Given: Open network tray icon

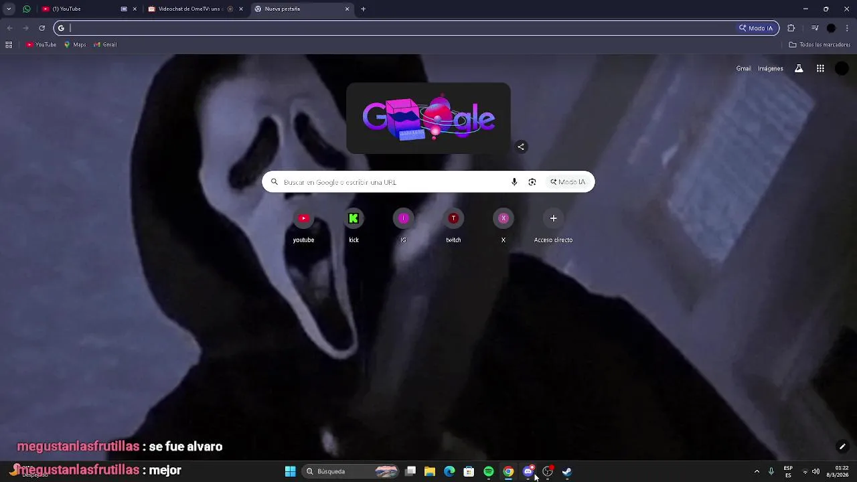Looking at the screenshot, I should 805,471.
